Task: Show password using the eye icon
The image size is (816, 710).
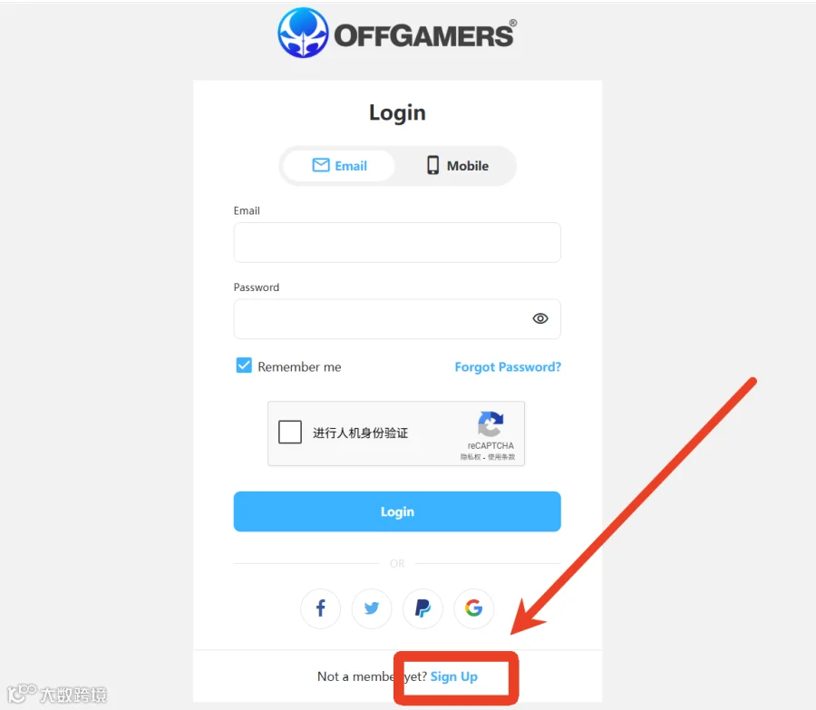Action: click(x=540, y=318)
